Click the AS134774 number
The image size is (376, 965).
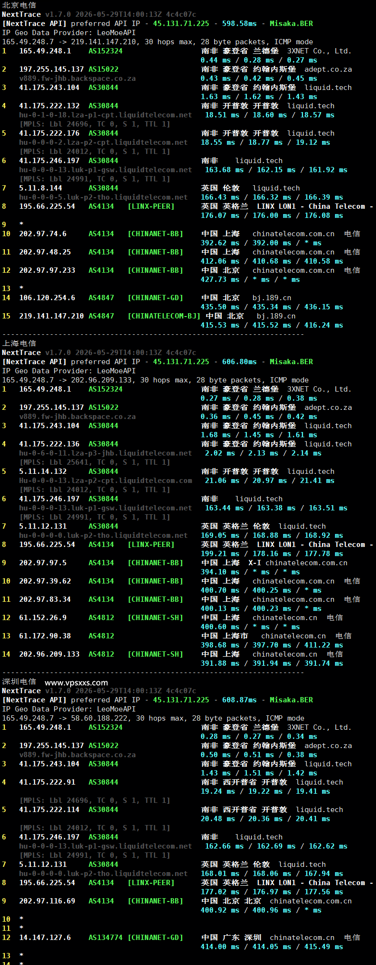[106, 938]
